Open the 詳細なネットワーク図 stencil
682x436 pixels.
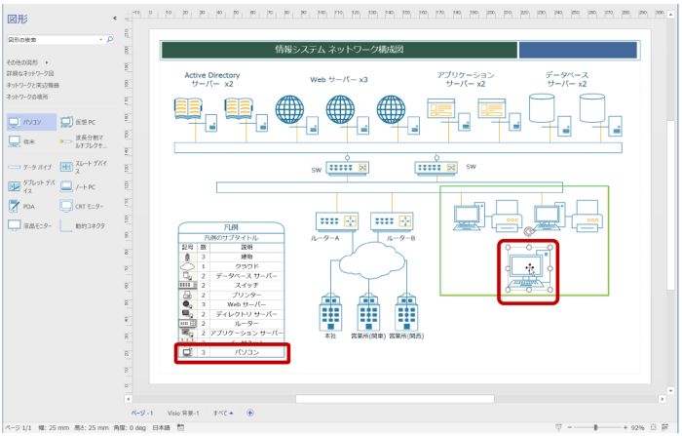tap(30, 73)
